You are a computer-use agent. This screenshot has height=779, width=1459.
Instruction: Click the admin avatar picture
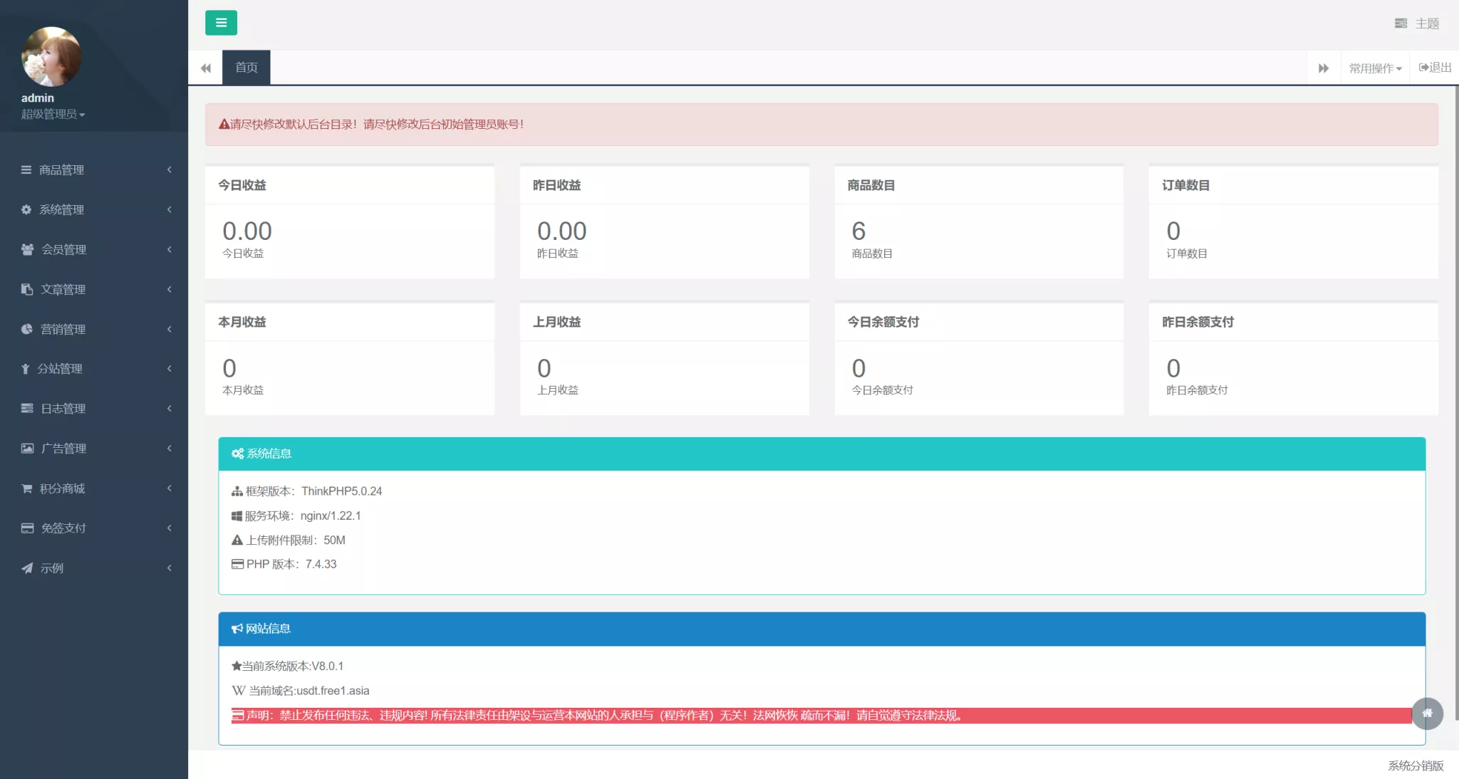[51, 57]
